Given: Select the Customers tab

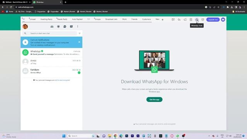Looking at the screenshot, I should point(147,19).
